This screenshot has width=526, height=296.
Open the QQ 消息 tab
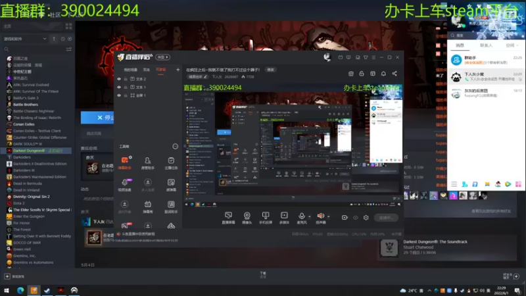[x=460, y=45]
